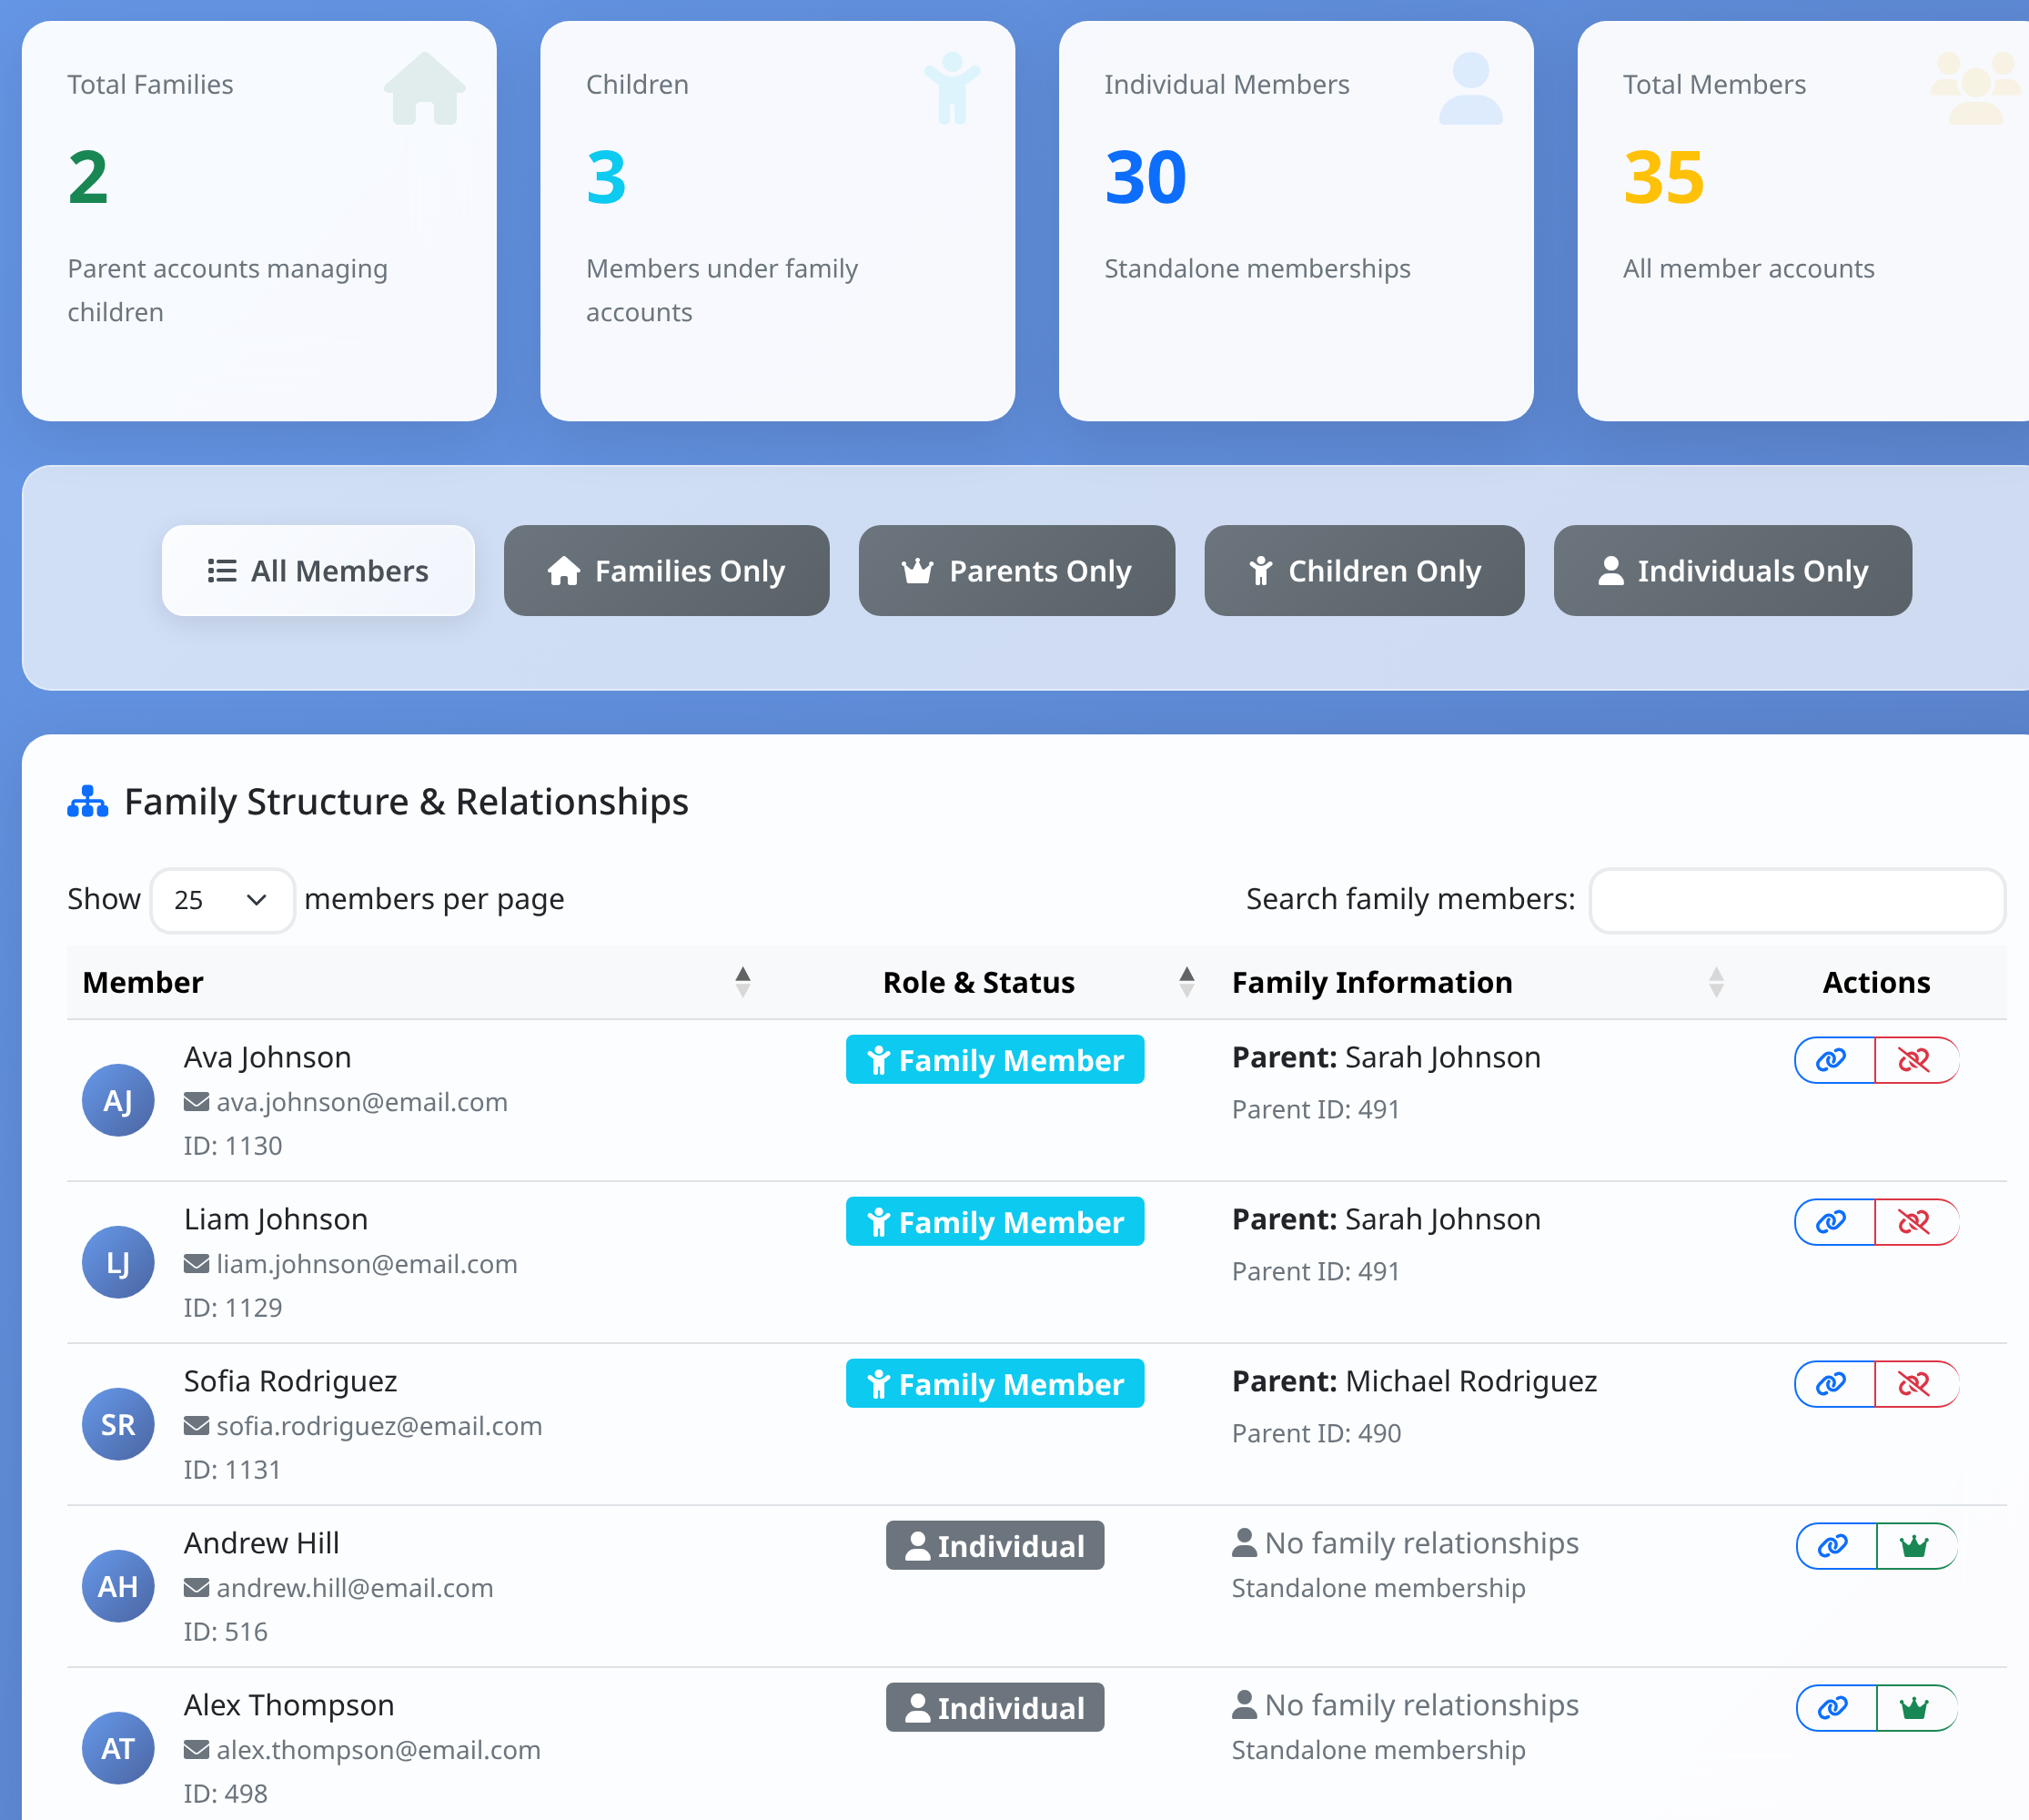This screenshot has width=2029, height=1820.
Task: Click the Children count card
Action: [777, 221]
